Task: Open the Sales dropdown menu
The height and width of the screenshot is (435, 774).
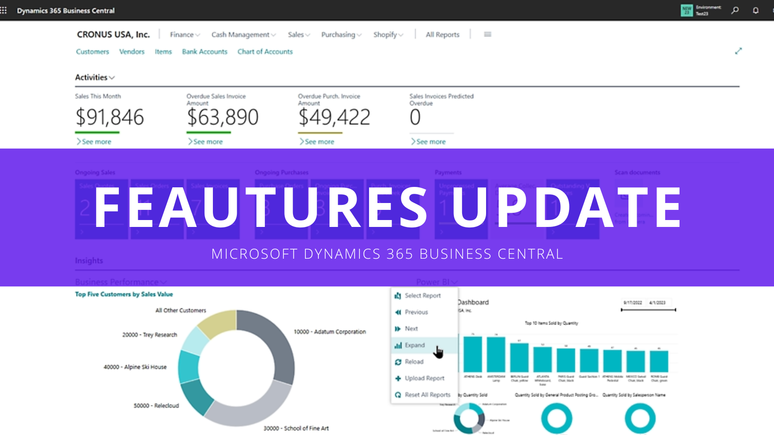Action: tap(299, 35)
